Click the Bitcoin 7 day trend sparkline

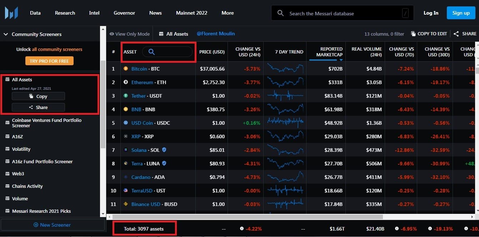tap(285, 69)
